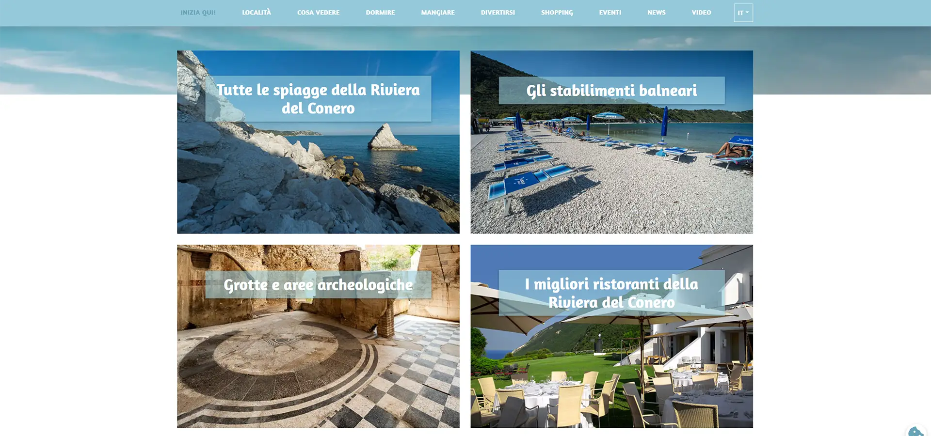Go to the NEWS section
The height and width of the screenshot is (436, 931).
[657, 13]
